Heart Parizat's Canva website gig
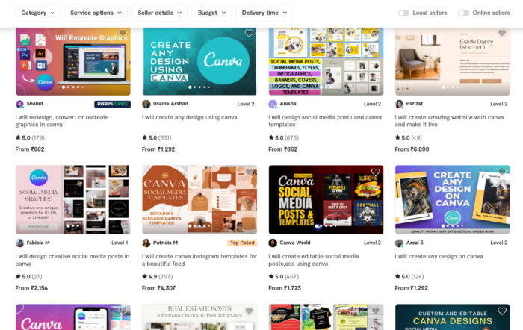The width and height of the screenshot is (523, 330). [x=502, y=33]
